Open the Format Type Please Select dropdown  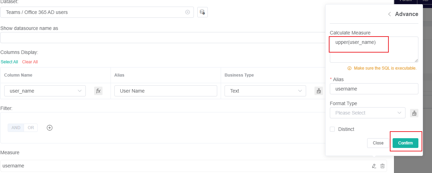click(x=367, y=113)
